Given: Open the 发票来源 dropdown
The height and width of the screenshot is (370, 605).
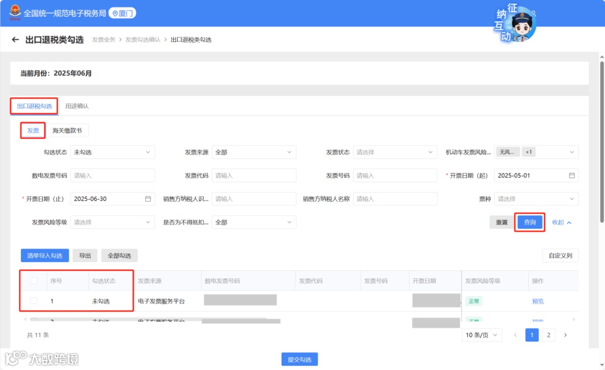Looking at the screenshot, I should pyautogui.click(x=254, y=152).
